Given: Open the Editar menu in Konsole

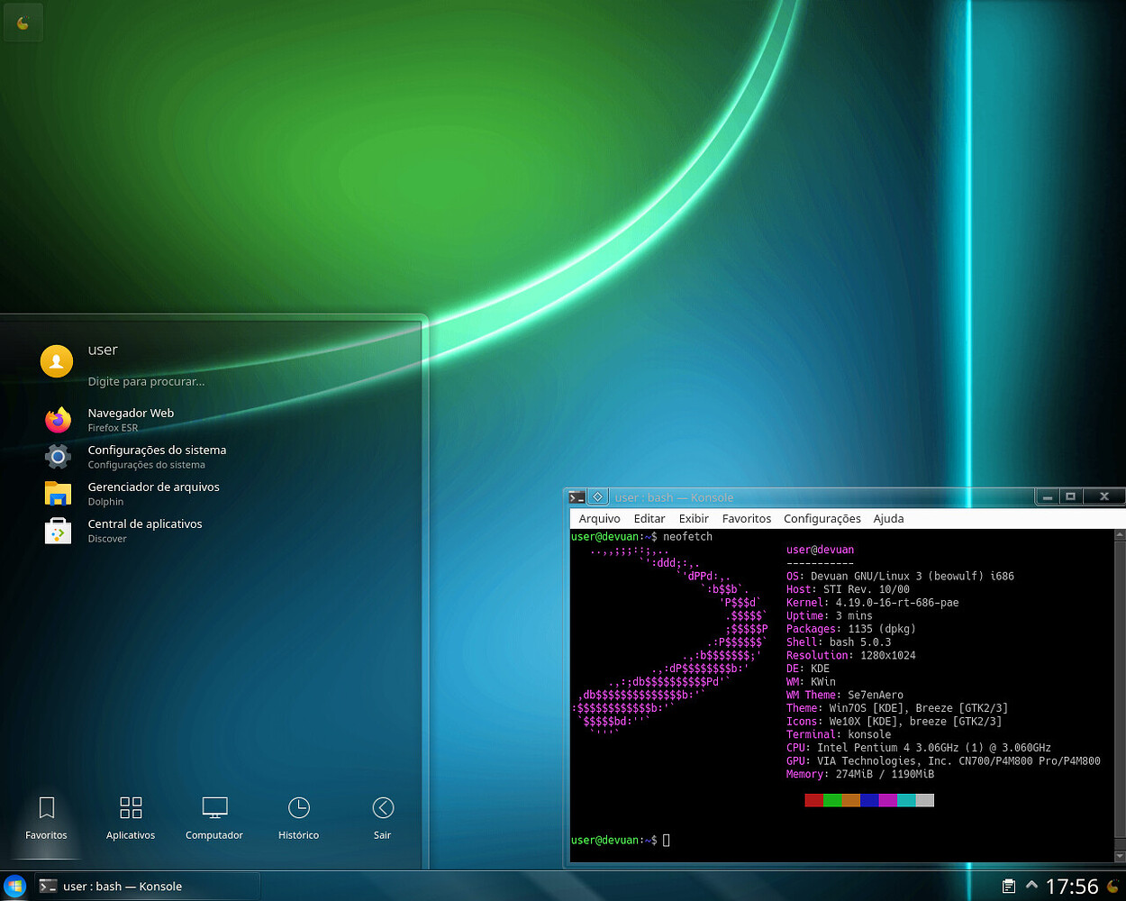Looking at the screenshot, I should coord(649,519).
